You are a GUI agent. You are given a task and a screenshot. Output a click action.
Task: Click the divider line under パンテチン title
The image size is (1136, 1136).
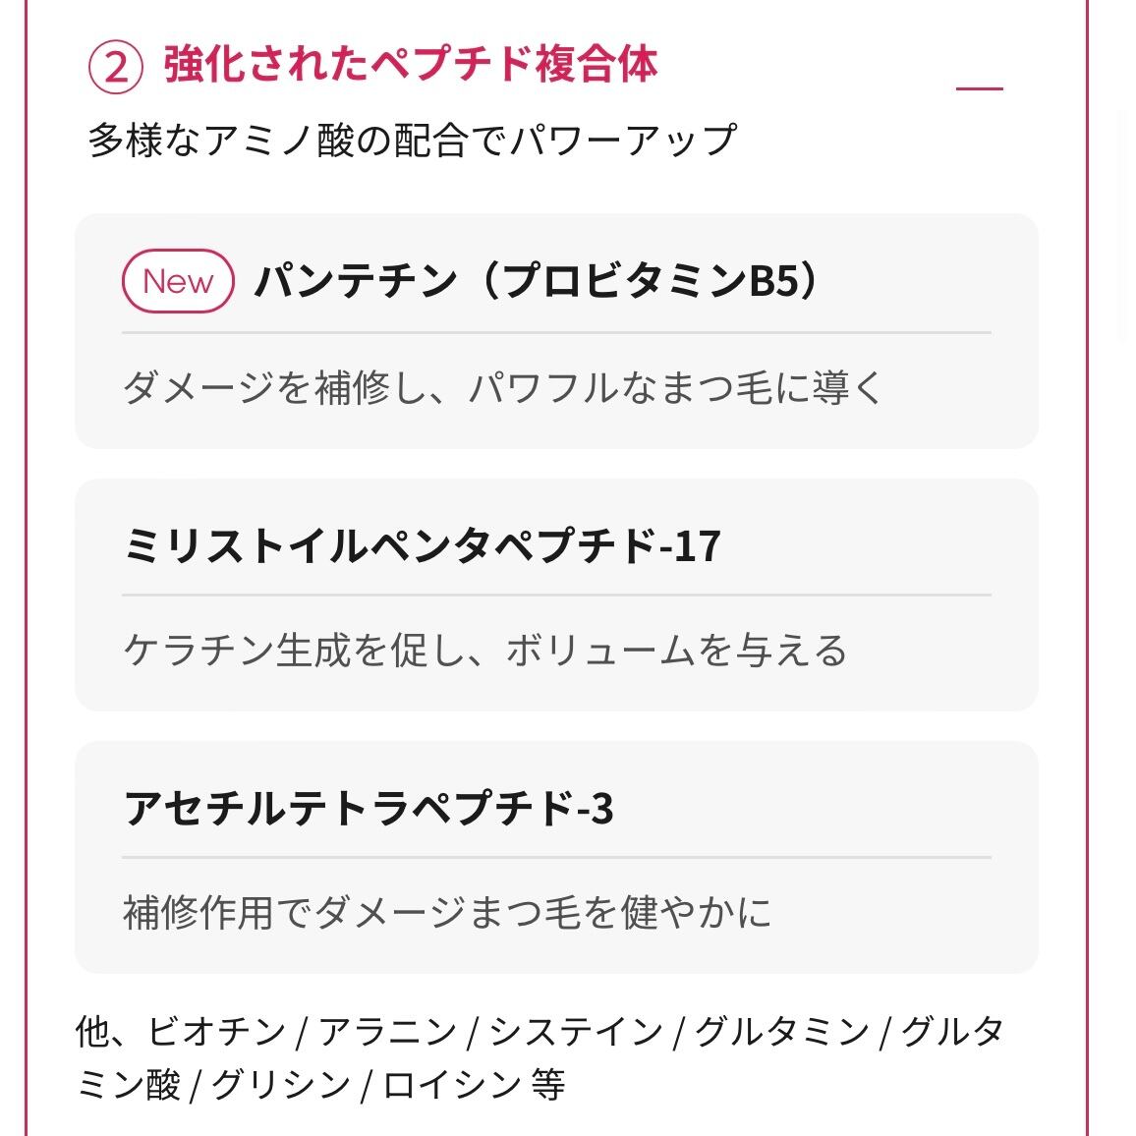point(556,333)
